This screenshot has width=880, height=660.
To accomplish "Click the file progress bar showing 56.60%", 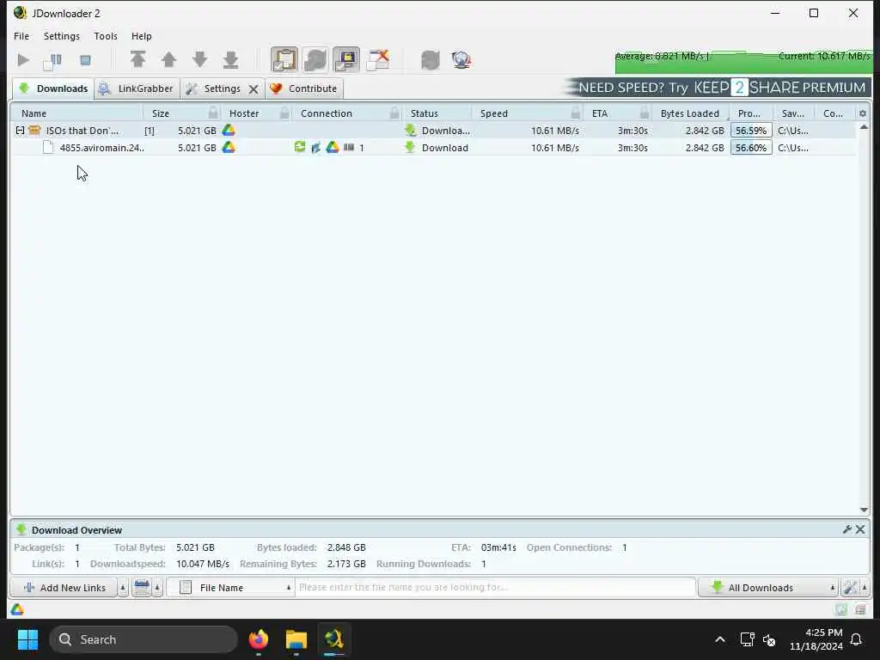I will point(751,148).
